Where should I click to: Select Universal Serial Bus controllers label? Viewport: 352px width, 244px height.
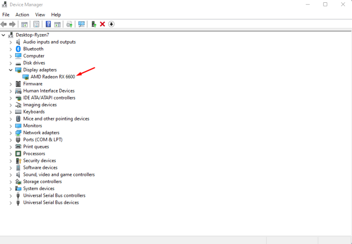click(x=55, y=195)
